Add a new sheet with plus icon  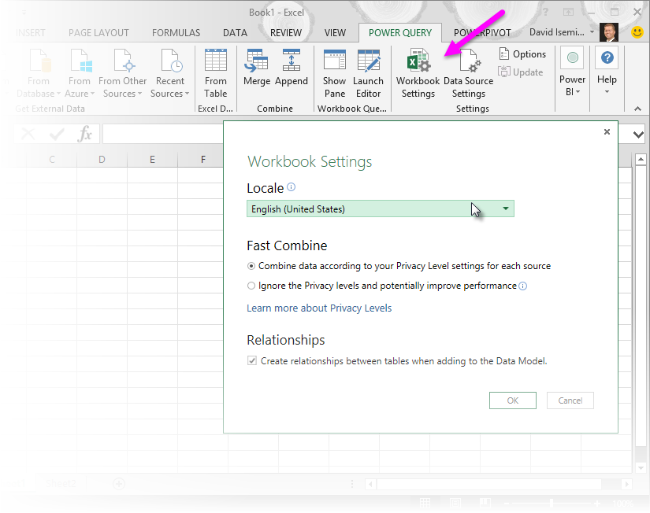pos(119,484)
